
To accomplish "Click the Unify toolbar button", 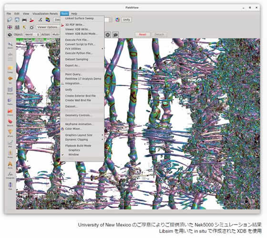I will (x=126, y=20).
